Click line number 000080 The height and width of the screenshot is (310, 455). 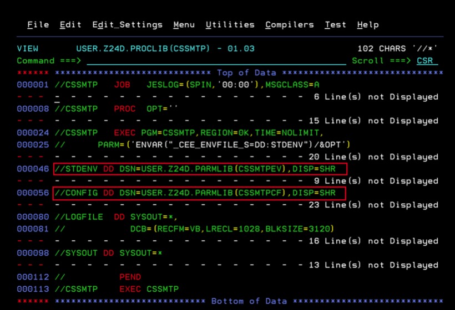33,217
